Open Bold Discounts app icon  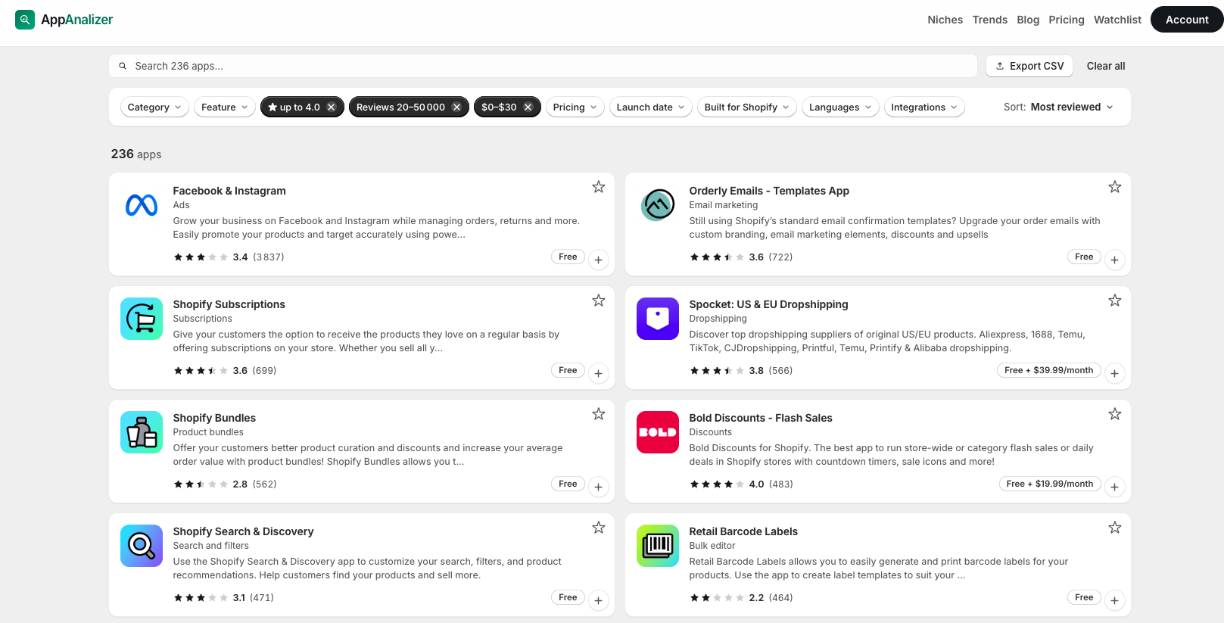(x=658, y=432)
